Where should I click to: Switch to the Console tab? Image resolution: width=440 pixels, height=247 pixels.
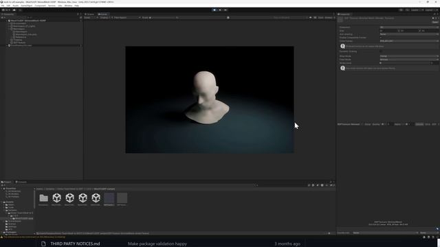[21, 182]
